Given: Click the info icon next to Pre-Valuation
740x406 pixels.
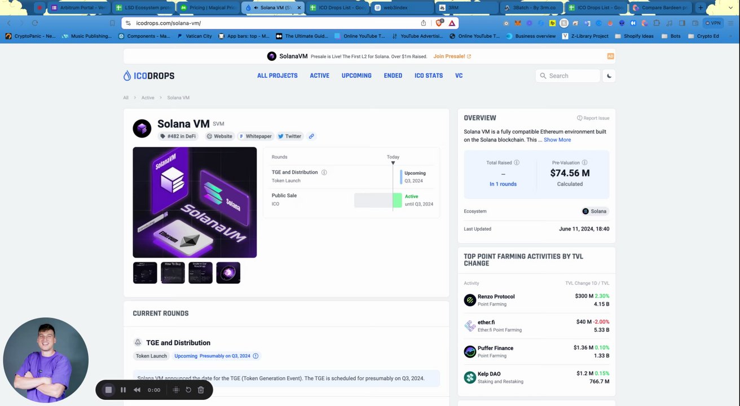Looking at the screenshot, I should 584,162.
